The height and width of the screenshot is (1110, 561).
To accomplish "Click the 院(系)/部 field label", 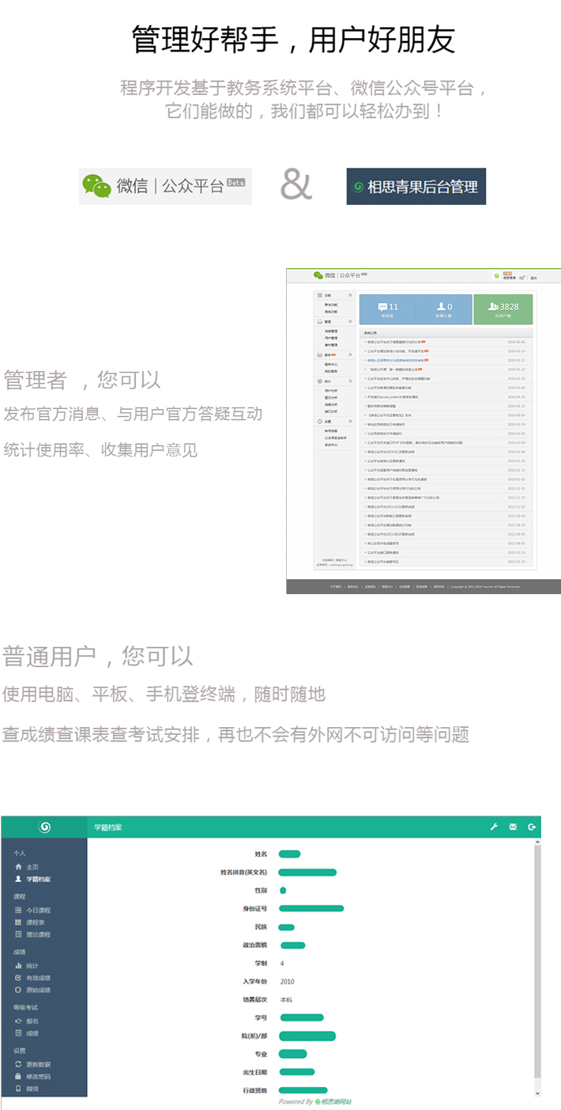I will click(x=254, y=1036).
